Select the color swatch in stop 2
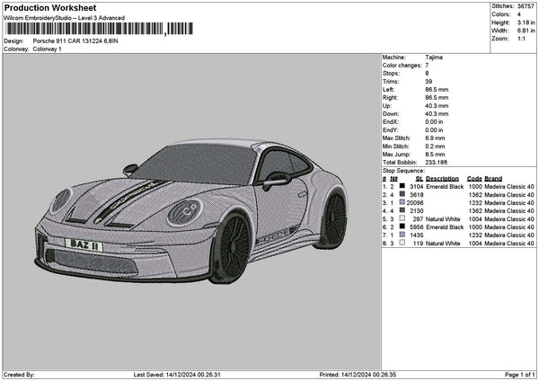Image resolution: width=539 pixels, height=381 pixels. (x=402, y=194)
